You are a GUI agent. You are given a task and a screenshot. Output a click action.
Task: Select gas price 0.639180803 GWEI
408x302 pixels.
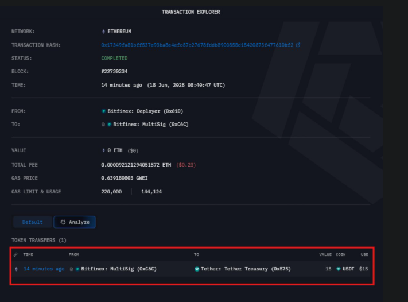click(x=125, y=178)
